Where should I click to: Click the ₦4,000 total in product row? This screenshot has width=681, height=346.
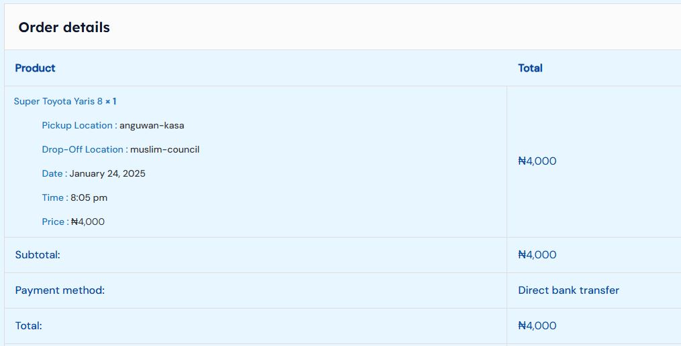click(x=537, y=161)
